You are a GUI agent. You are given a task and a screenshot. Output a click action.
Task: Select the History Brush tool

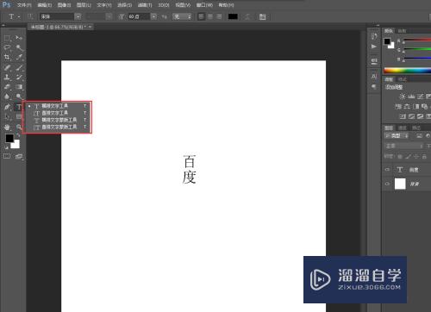click(x=19, y=77)
